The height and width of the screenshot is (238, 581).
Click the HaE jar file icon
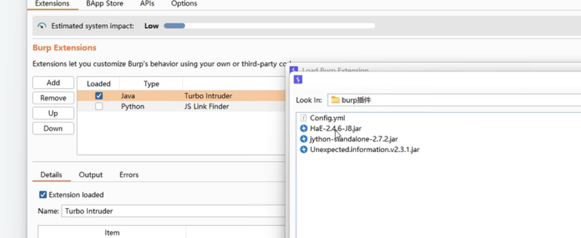(304, 128)
